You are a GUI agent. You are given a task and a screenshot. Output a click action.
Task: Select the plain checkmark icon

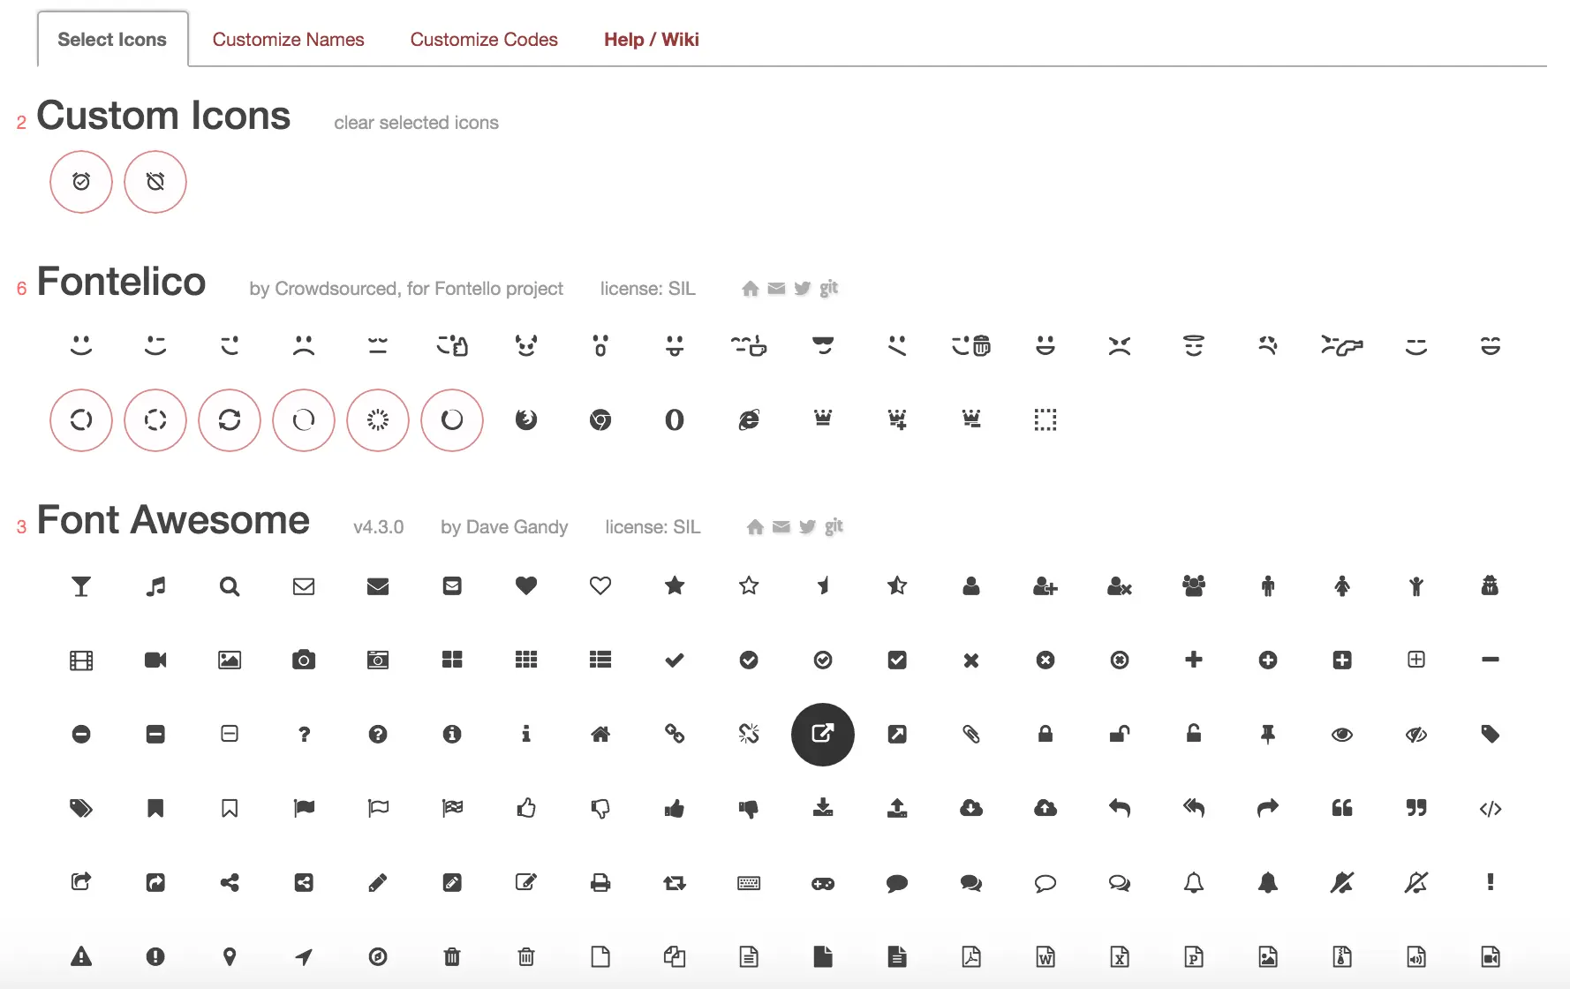tap(675, 661)
